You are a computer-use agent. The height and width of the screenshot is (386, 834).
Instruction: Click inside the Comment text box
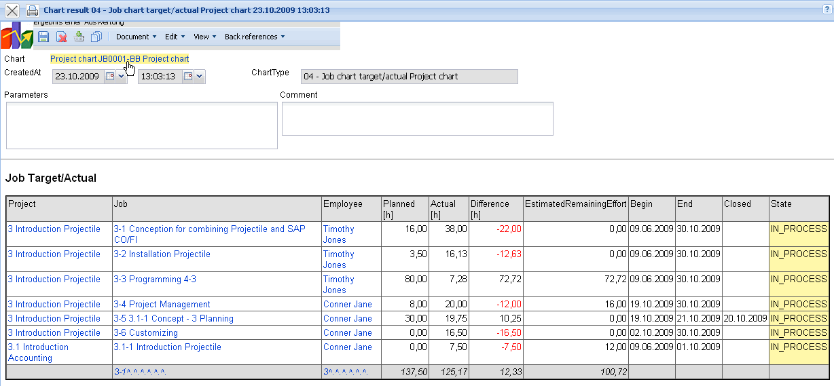coord(417,119)
